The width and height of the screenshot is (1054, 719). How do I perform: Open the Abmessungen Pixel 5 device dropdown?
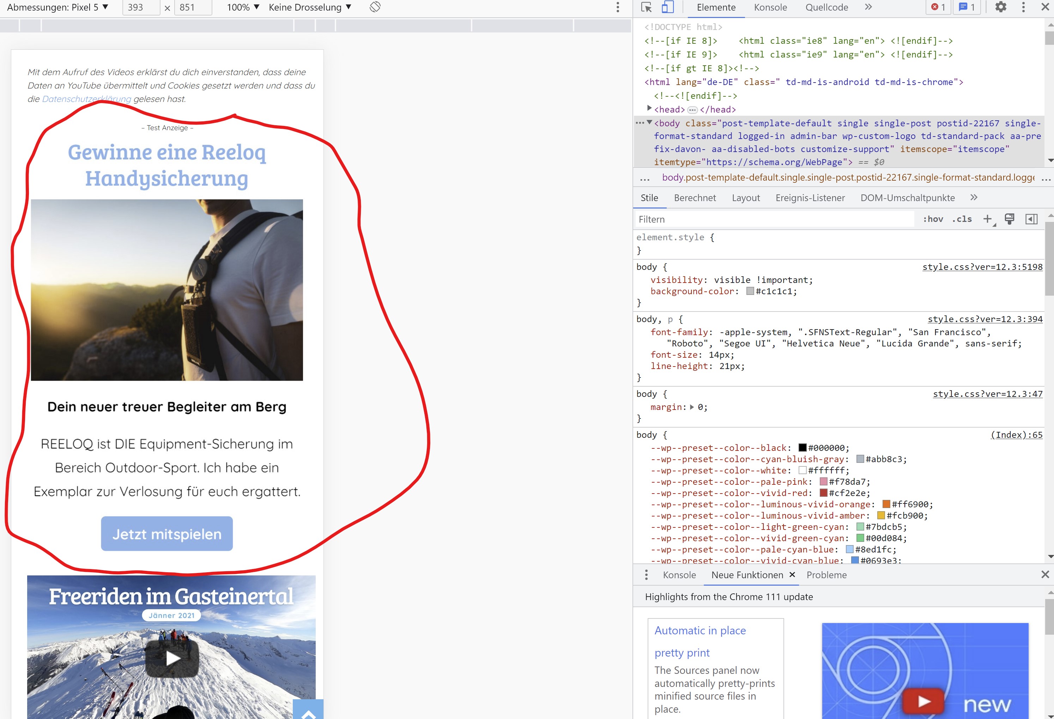coord(57,7)
